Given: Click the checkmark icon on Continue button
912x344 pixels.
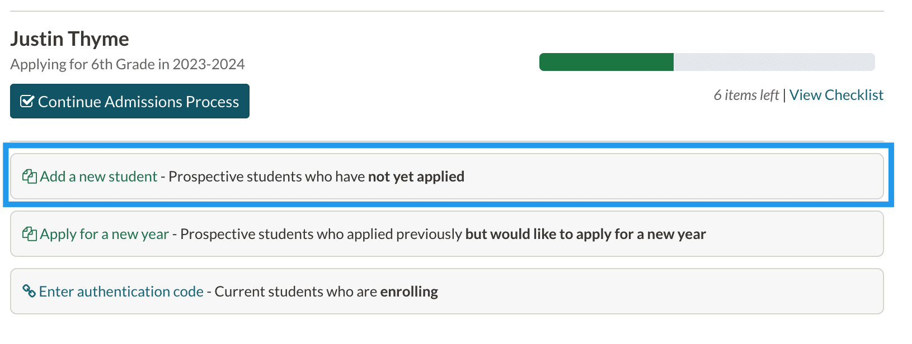Looking at the screenshot, I should pyautogui.click(x=27, y=101).
